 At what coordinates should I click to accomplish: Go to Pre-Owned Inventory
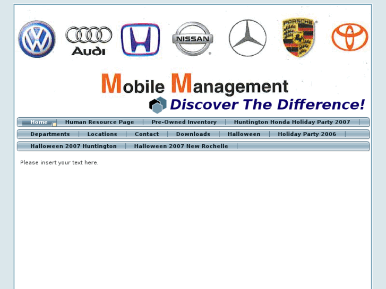coord(184,122)
